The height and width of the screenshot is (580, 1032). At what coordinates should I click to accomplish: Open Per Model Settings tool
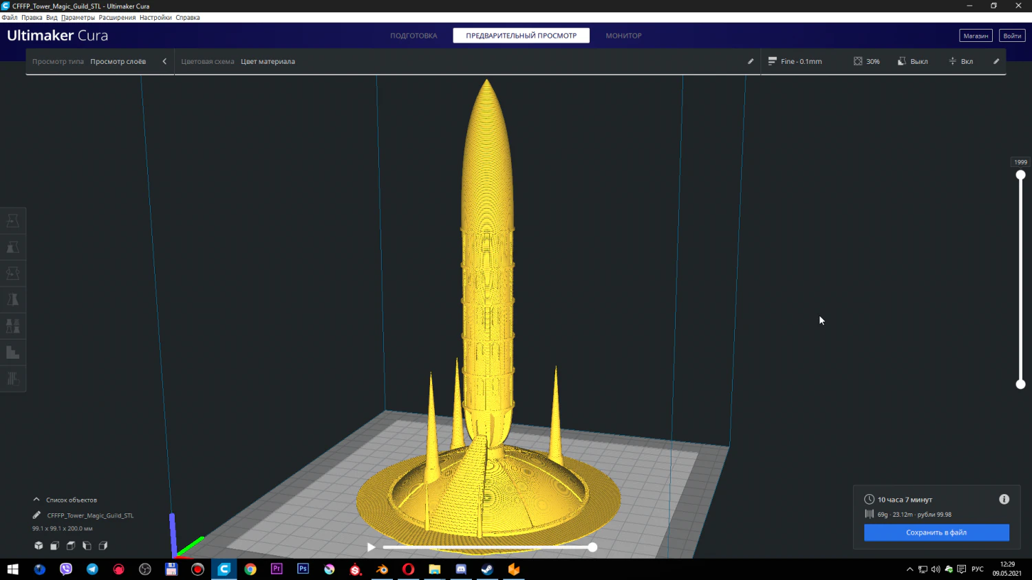click(x=12, y=326)
